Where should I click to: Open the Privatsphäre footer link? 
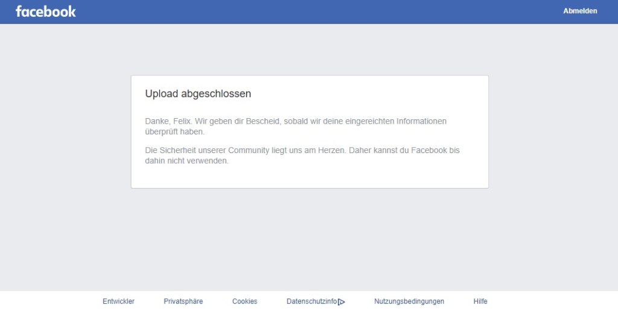[183, 301]
